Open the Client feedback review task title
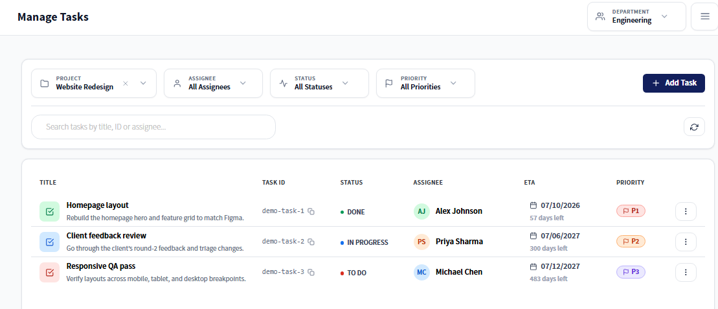The width and height of the screenshot is (718, 309). click(x=106, y=236)
